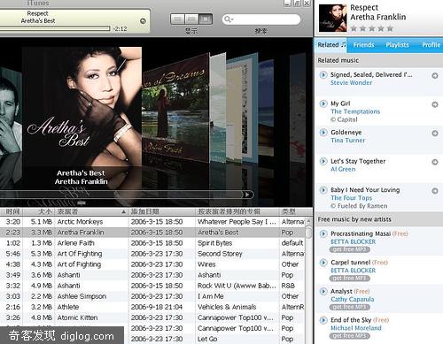Select Ashanti Rock Wit U row
The height and width of the screenshot is (344, 443).
point(152,286)
